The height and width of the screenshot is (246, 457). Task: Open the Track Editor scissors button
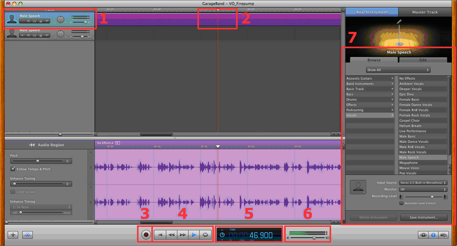point(28,235)
